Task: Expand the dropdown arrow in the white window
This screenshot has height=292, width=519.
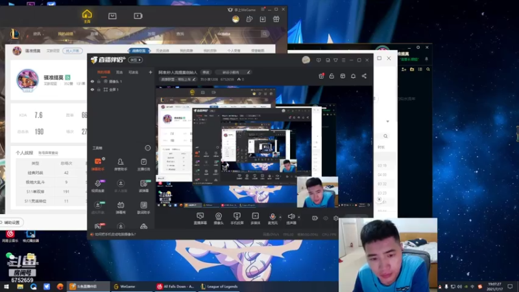Action: click(387, 121)
